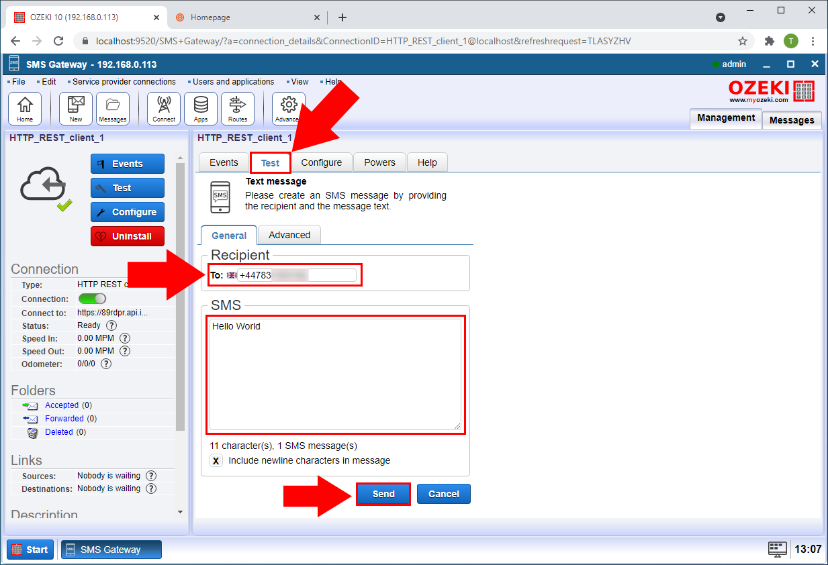This screenshot has width=828, height=565.
Task: Open the Accepted folder link
Action: tap(62, 405)
